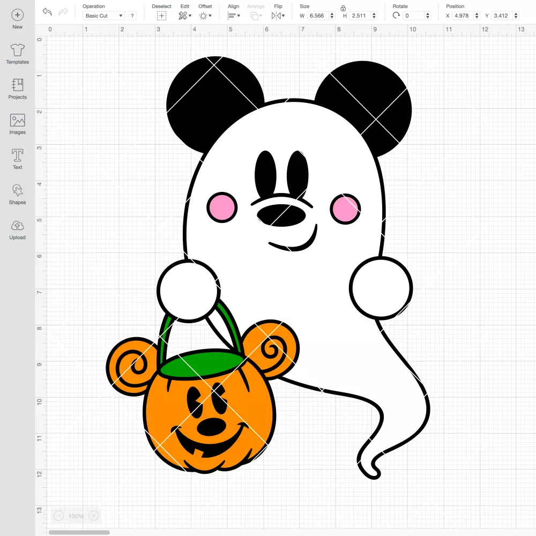536x536 pixels.
Task: Click the Redo arrow
Action: point(63,12)
